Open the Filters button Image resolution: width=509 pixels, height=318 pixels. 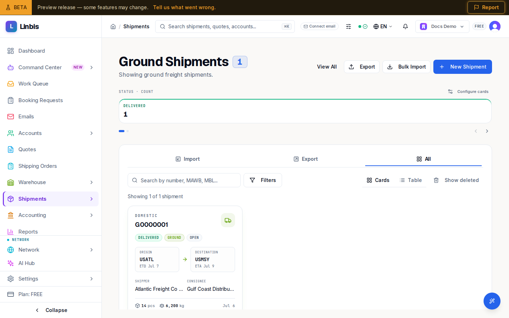[263, 180]
